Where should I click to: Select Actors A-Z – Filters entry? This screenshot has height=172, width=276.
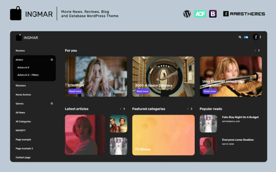point(28,75)
